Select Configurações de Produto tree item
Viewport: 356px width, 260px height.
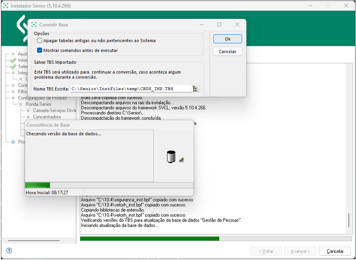point(42,98)
